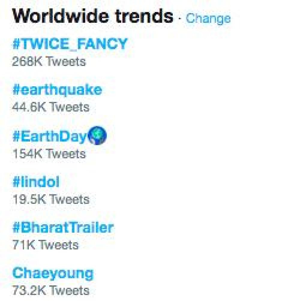Click the Worldwide trends heading
Viewport: 300px width, 301px height.
[93, 16]
